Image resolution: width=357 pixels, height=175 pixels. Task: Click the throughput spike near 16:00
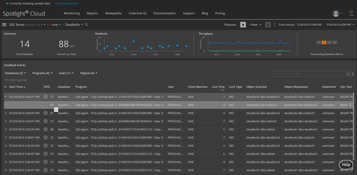pos(280,40)
